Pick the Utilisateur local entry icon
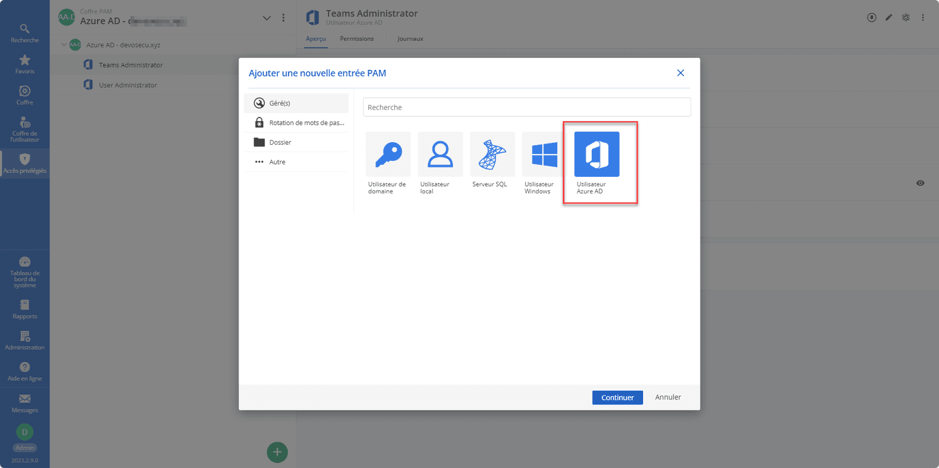 (x=440, y=155)
